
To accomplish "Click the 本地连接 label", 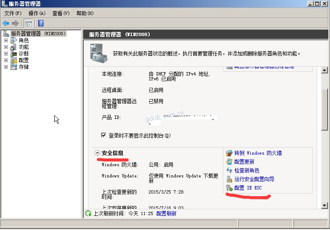I will pyautogui.click(x=113, y=74).
